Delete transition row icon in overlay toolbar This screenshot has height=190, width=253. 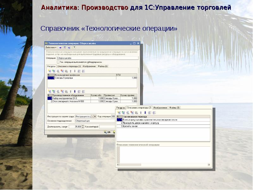pyautogui.click(x=131, y=112)
